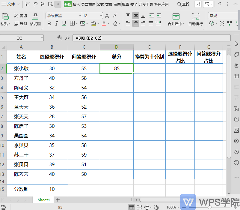Click the Auto Wrap text icon
240x210 pixels.
coord(195,17)
